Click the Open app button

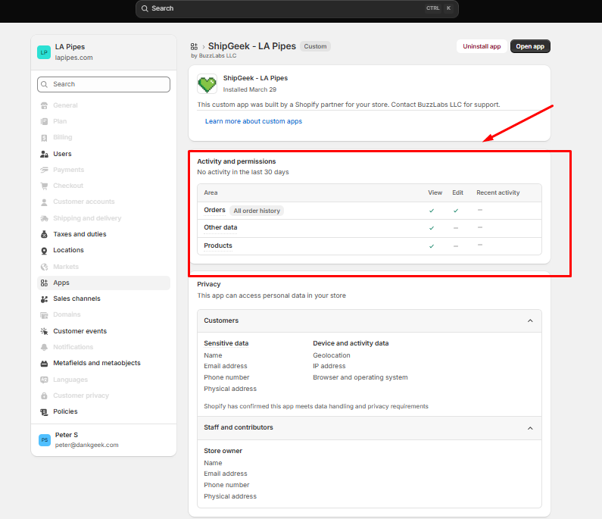point(530,46)
